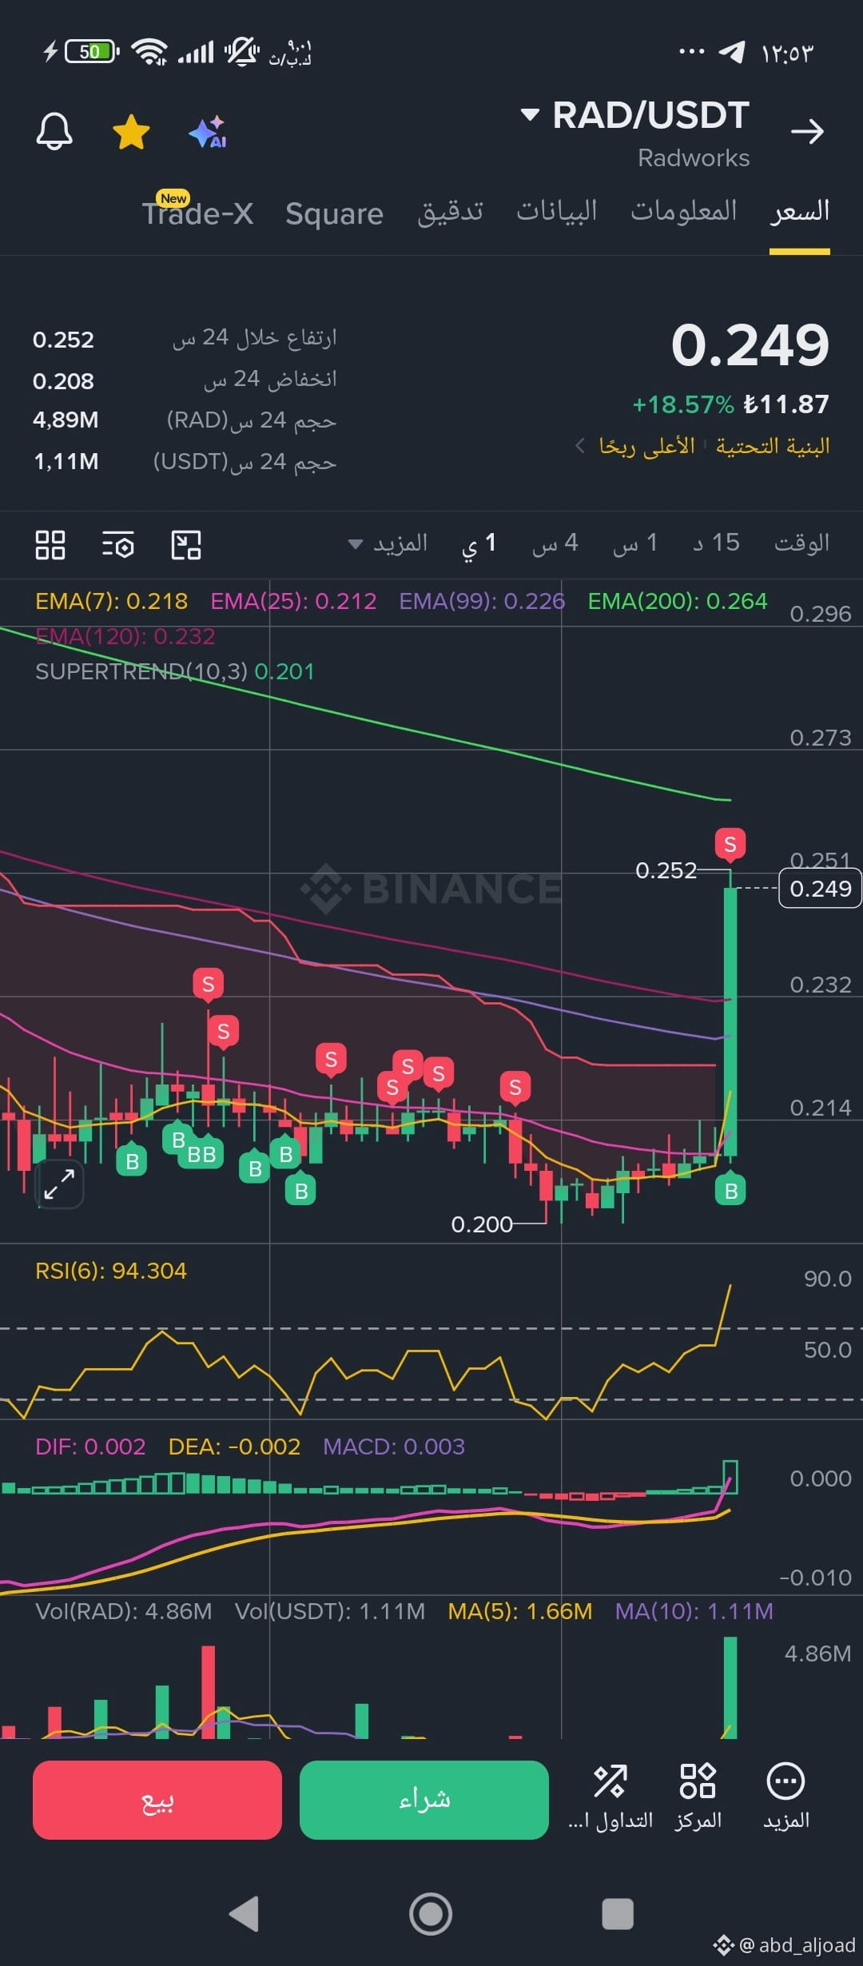Expand the RAD/USDT pair dropdown

[529, 114]
